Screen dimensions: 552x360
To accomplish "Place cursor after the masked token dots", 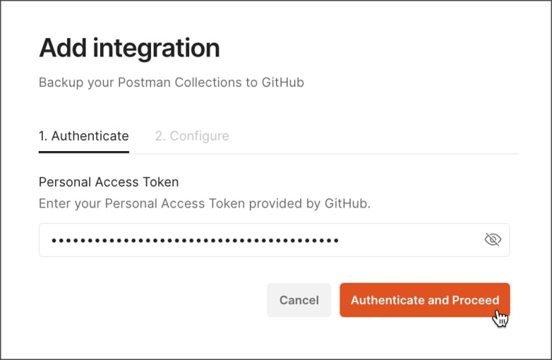I will pyautogui.click(x=340, y=241).
